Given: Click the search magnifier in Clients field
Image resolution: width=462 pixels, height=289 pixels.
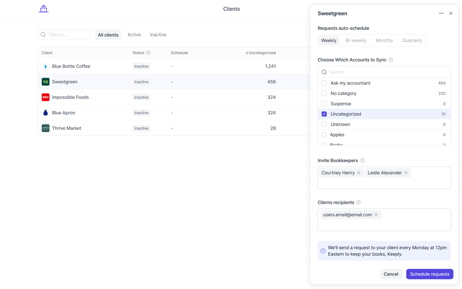Looking at the screenshot, I should click(43, 35).
